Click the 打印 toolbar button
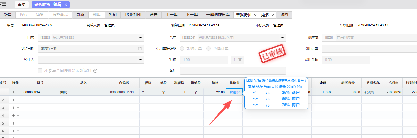Screen dimensions: 417x138 pos(113,15)
